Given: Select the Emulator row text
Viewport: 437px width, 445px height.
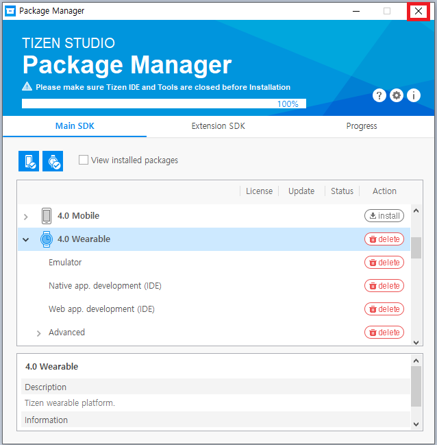Looking at the screenshot, I should 65,263.
